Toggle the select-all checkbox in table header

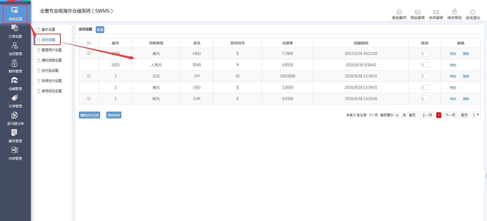point(89,43)
